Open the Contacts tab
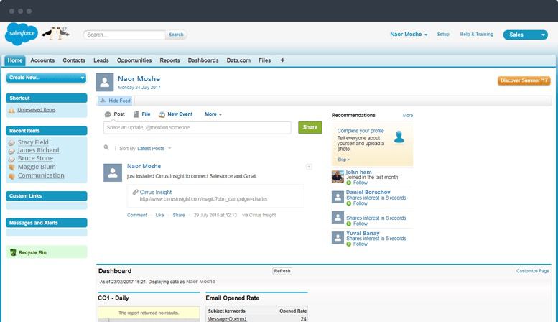Screen dimensions: 558x322 click(74, 60)
